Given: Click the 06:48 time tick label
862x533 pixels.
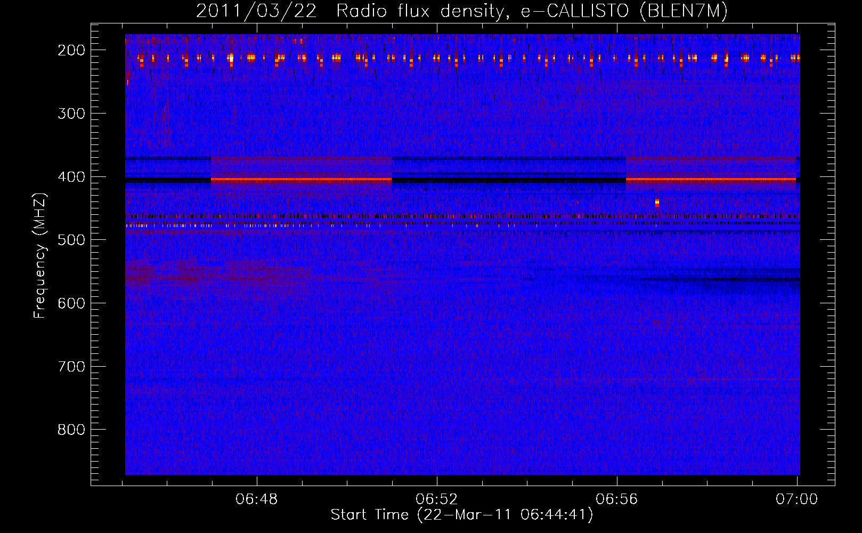Looking at the screenshot, I should [x=257, y=499].
